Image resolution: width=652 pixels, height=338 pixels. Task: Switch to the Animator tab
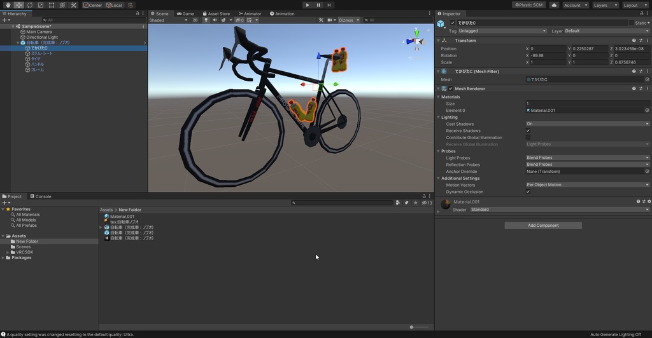pos(250,14)
